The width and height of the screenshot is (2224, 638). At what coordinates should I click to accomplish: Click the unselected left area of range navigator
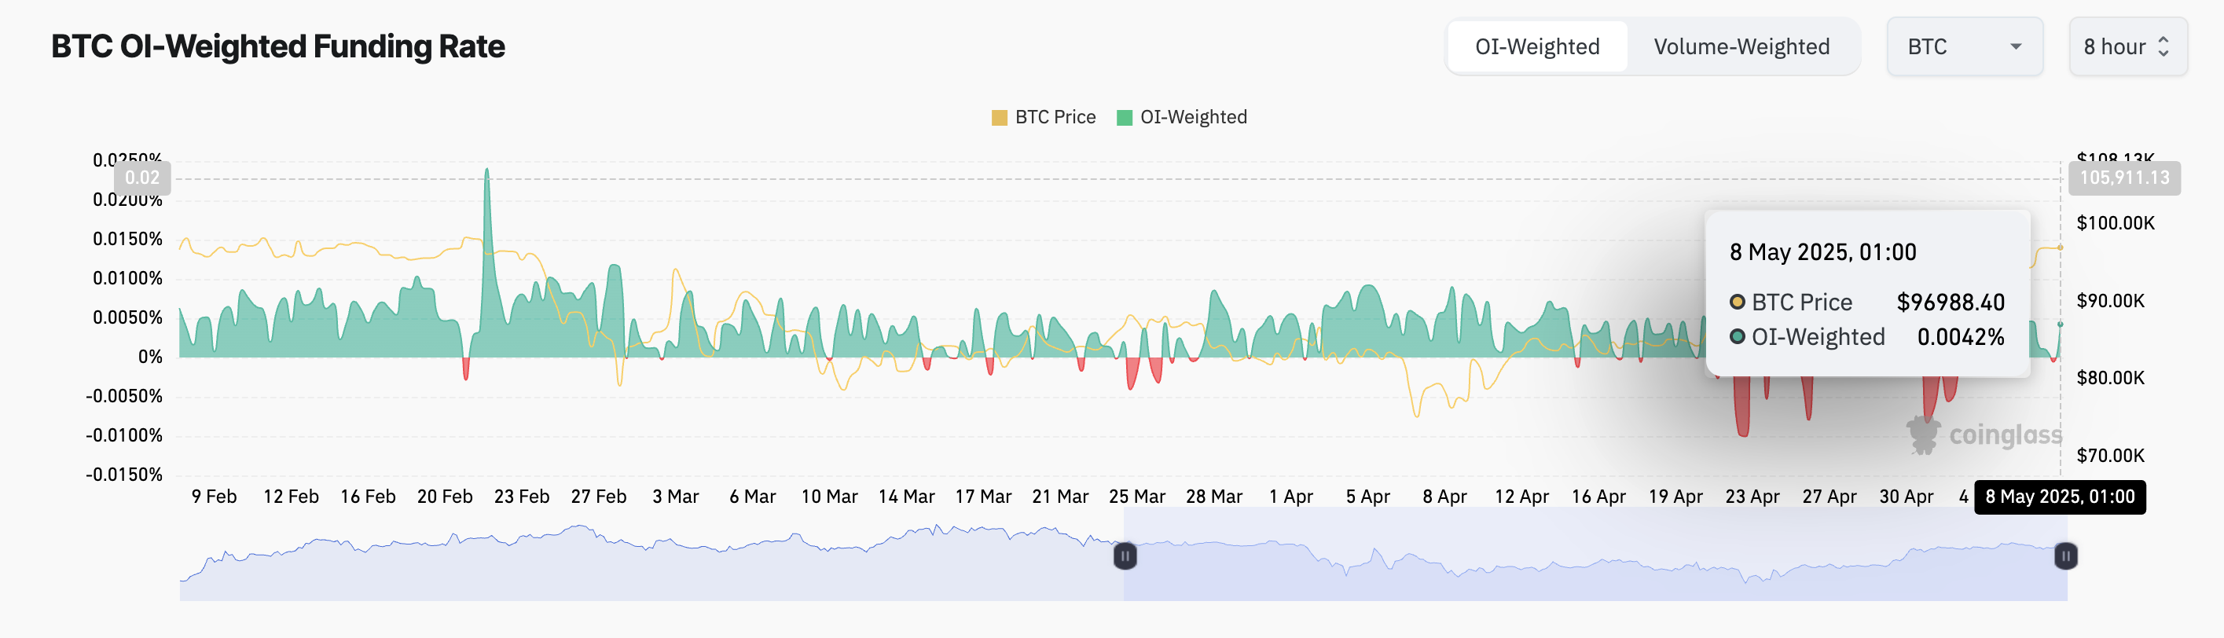click(648, 570)
